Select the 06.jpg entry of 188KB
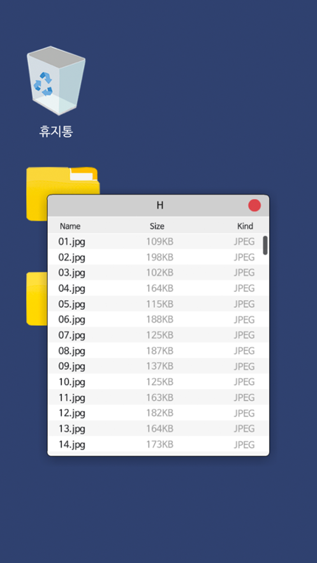317x563 pixels. click(x=158, y=319)
